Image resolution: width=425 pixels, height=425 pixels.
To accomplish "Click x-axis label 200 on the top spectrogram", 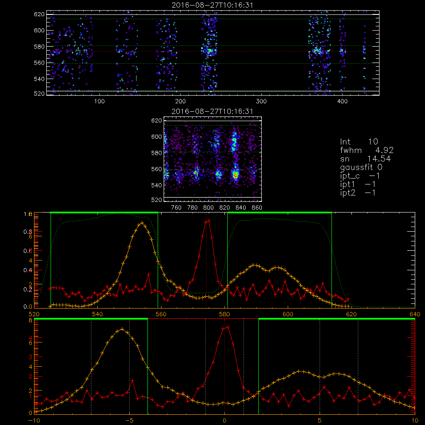I will pos(180,101).
